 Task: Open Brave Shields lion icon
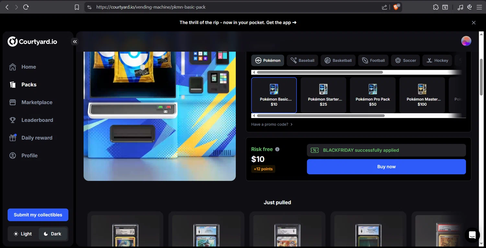(396, 7)
